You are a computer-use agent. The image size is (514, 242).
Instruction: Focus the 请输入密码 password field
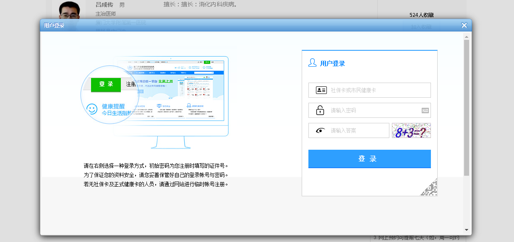click(373, 110)
